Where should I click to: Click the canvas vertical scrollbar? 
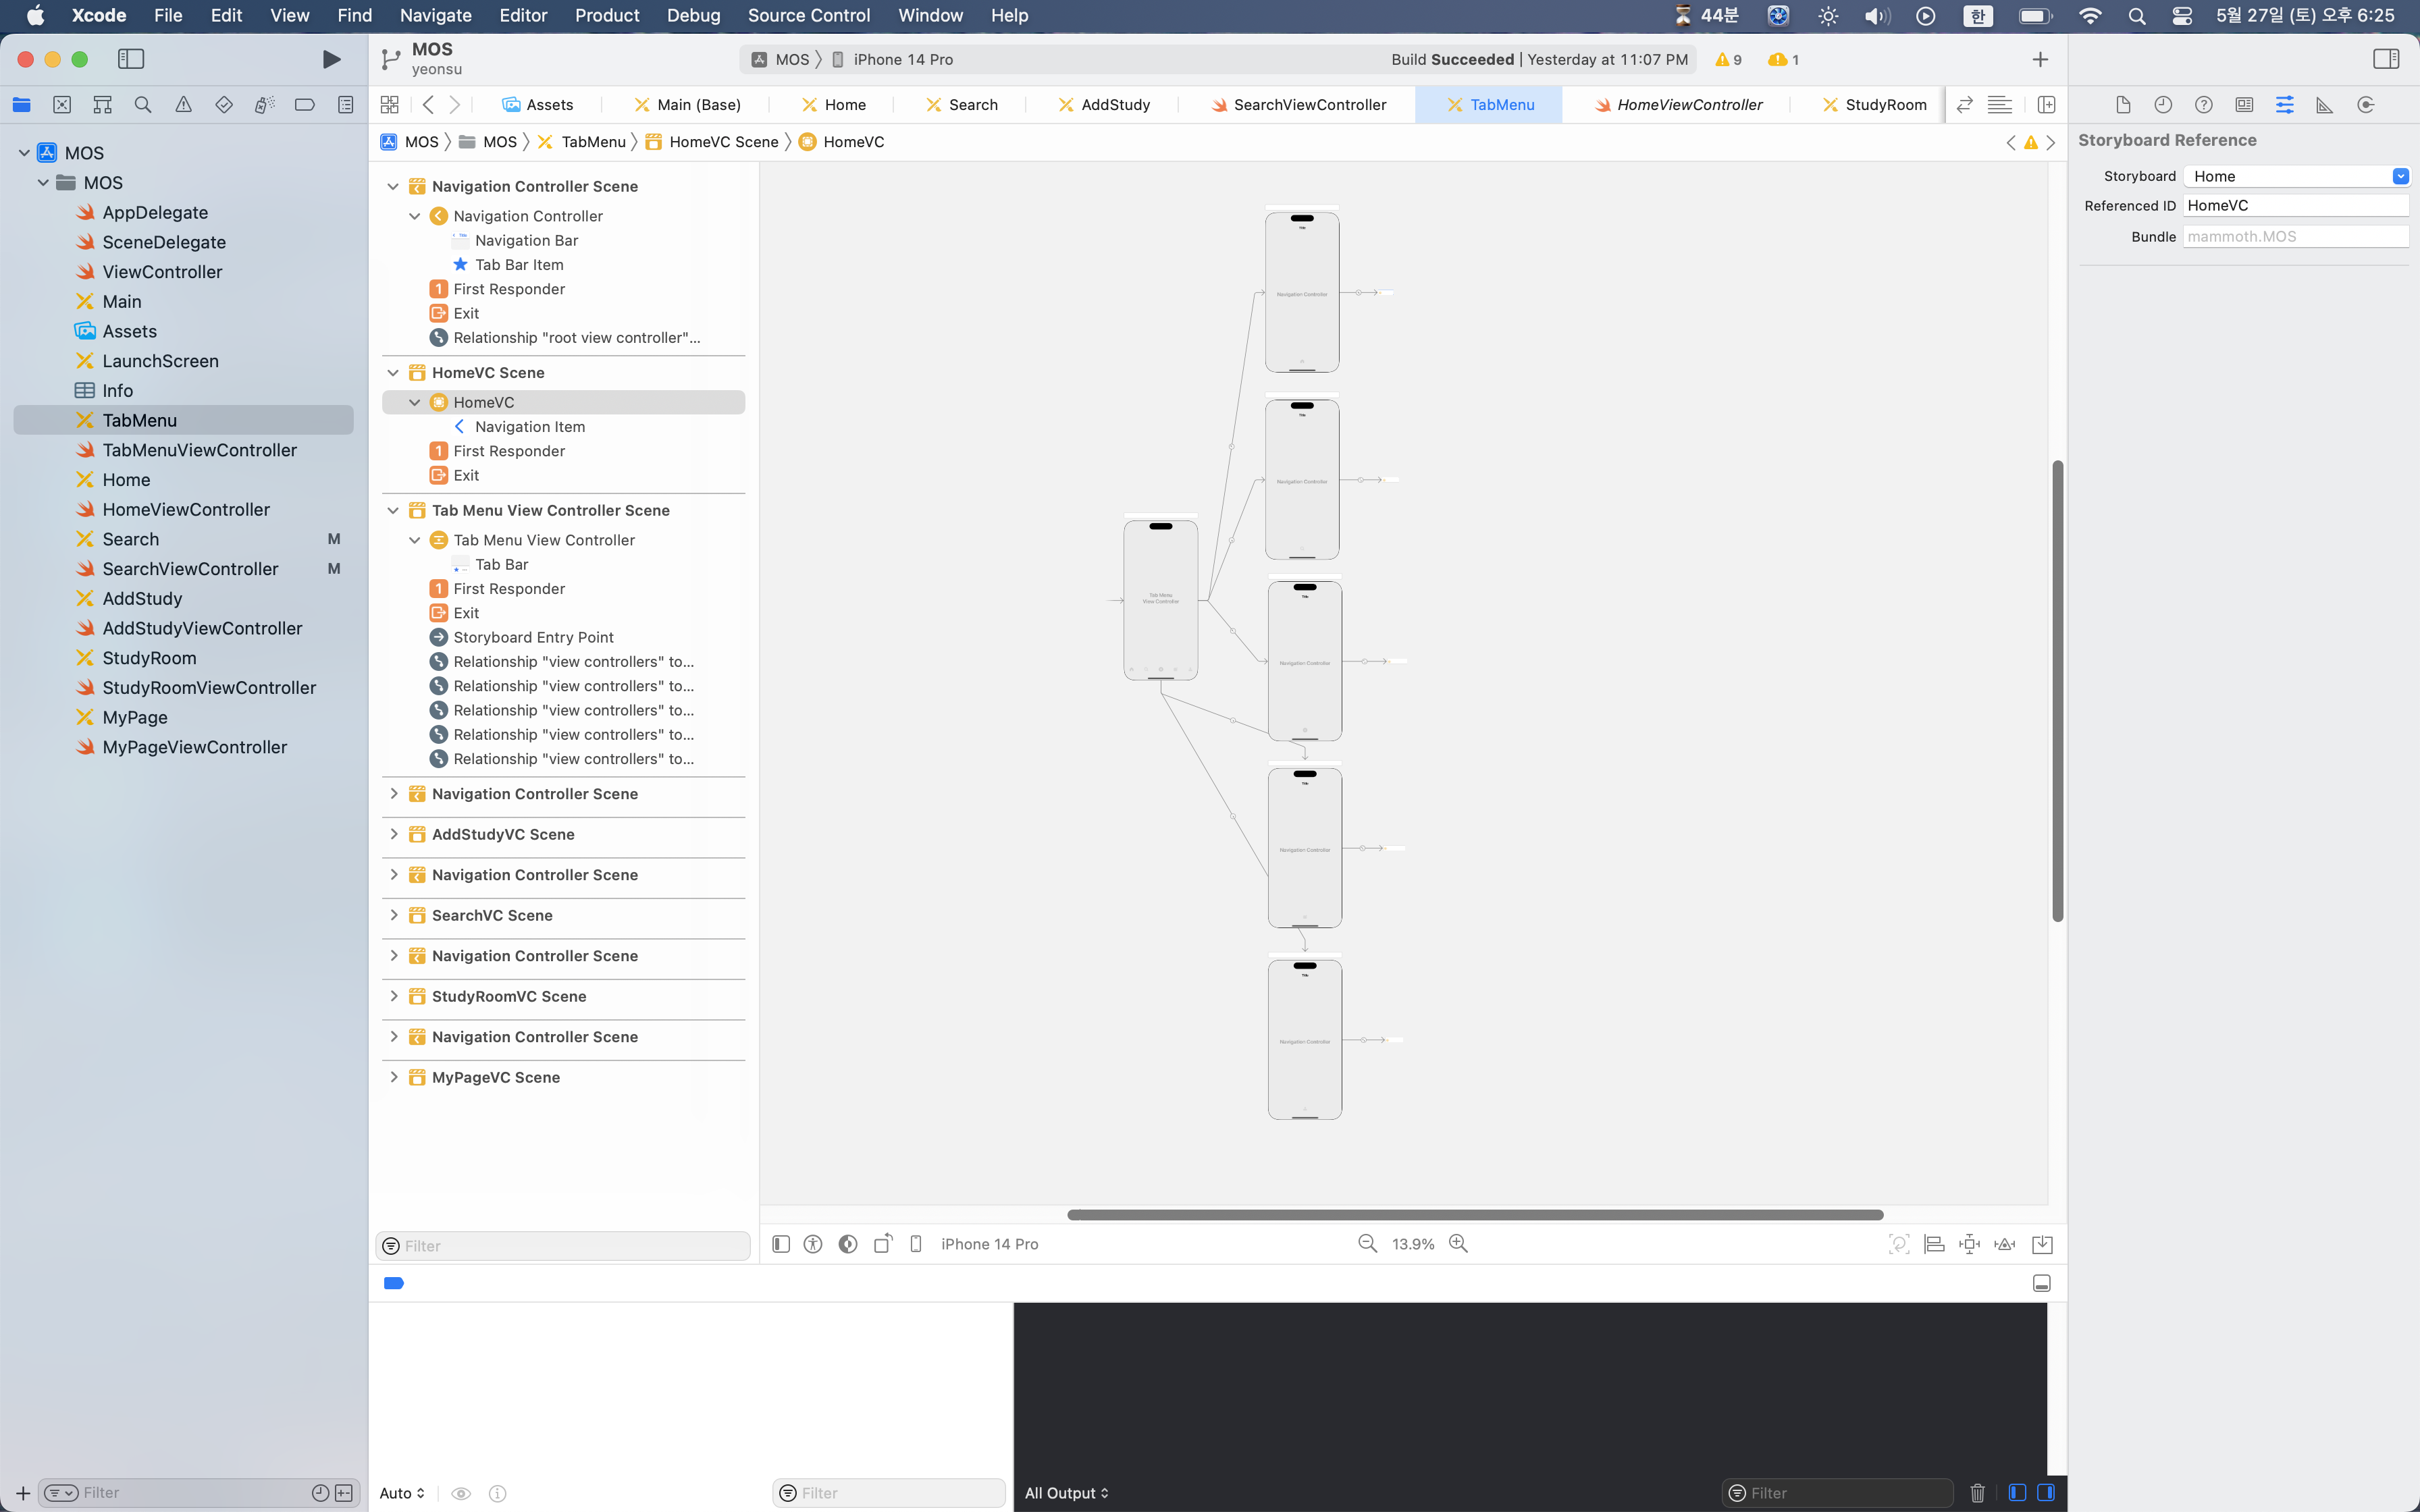point(2057,691)
